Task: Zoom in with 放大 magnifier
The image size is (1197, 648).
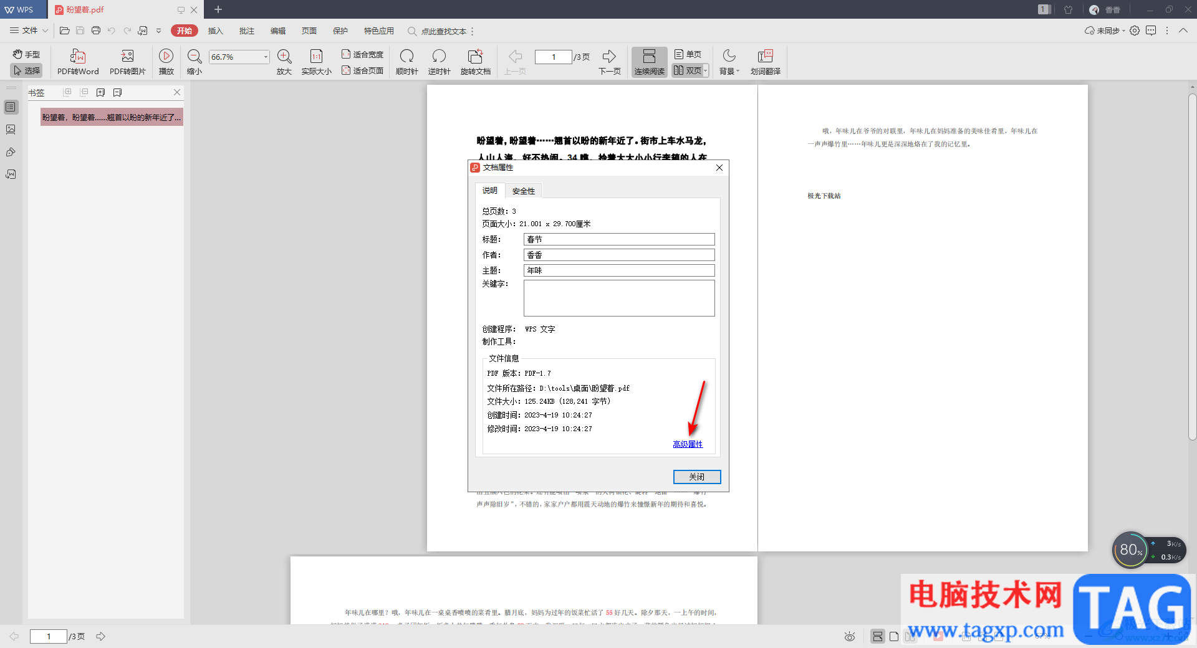Action: (284, 62)
